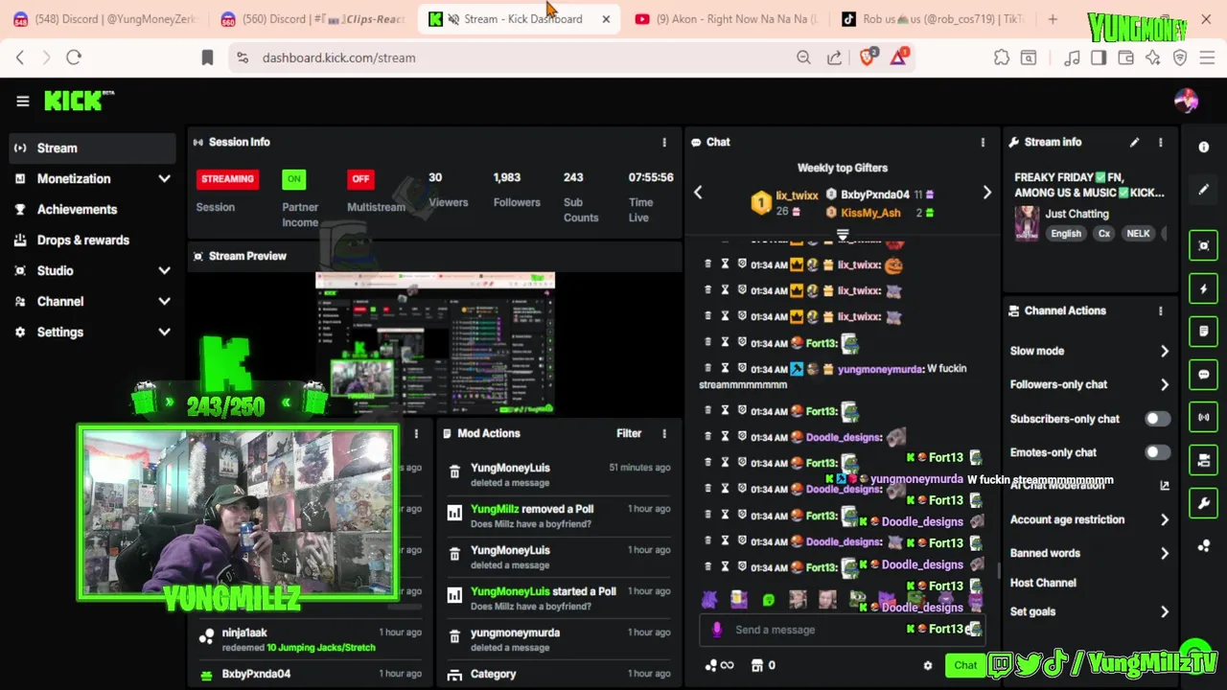Open Banned words settings

tap(1090, 553)
